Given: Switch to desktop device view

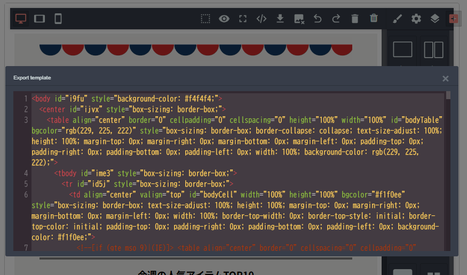Looking at the screenshot, I should tap(21, 19).
